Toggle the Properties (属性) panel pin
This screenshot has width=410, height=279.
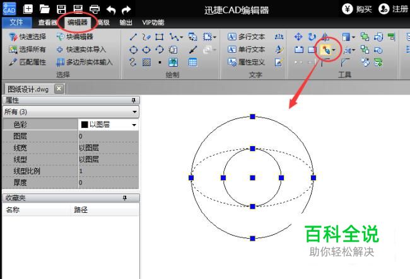[134, 100]
